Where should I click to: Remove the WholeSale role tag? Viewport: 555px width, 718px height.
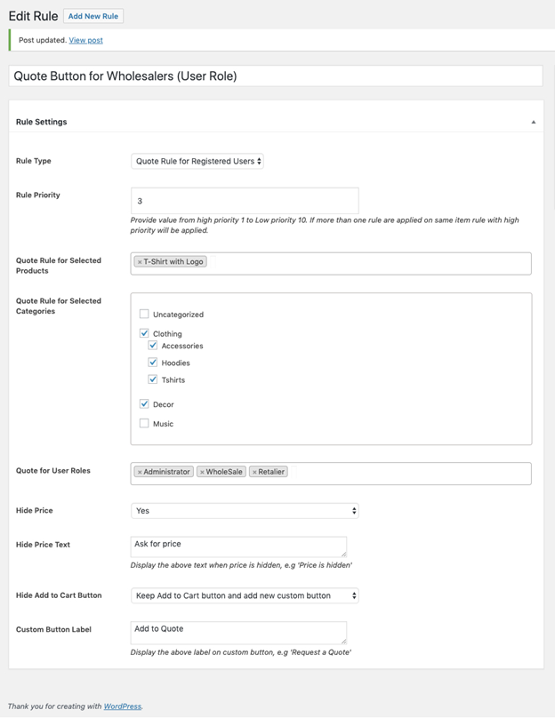[202, 472]
